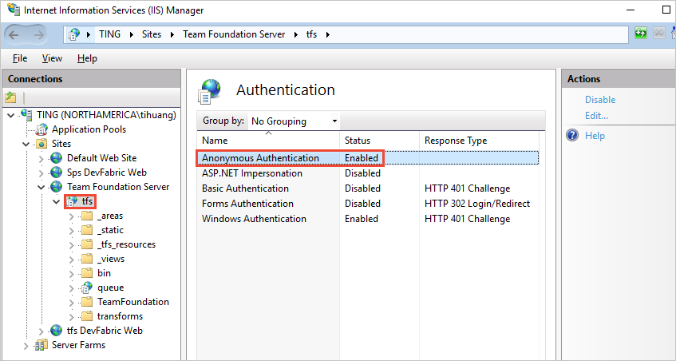Click the back navigation arrow
Image resolution: width=676 pixels, height=361 pixels.
pyautogui.click(x=16, y=34)
